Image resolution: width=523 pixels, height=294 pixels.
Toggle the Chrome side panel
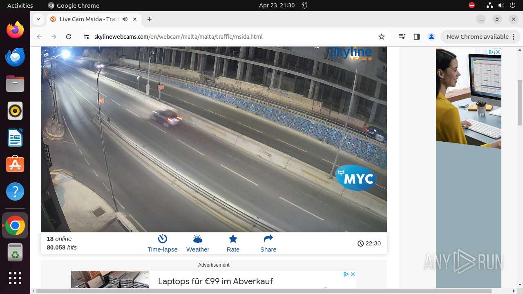(416, 37)
